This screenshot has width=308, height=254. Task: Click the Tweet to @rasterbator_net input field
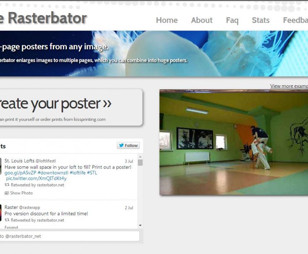tap(69, 236)
